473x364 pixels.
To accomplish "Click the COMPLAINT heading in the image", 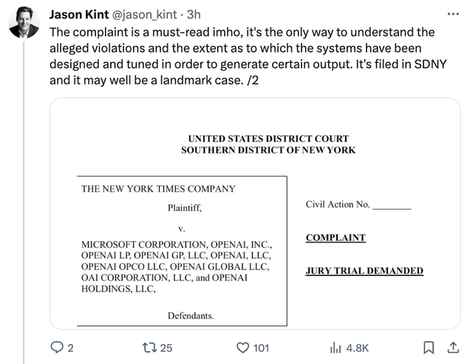I will tap(335, 238).
